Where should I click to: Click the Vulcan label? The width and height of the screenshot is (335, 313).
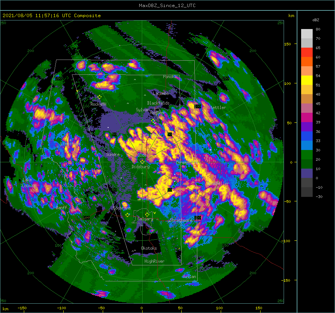coord(189,277)
